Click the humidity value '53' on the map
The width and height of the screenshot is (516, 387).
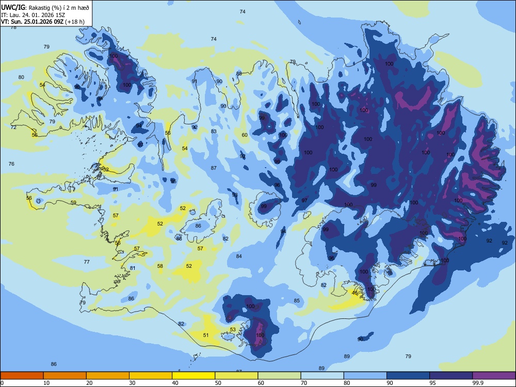[x=233, y=329]
